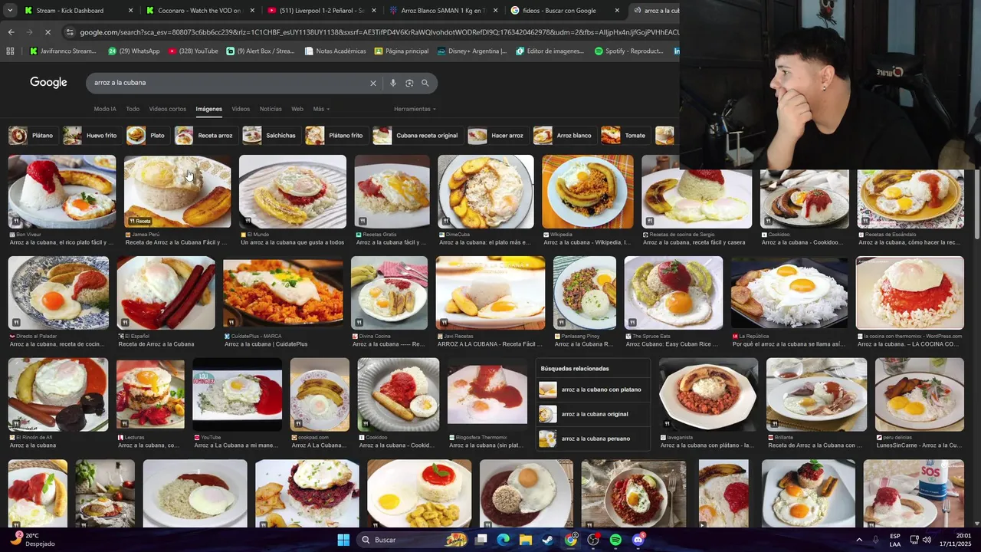Open the Windows Start menu
The width and height of the screenshot is (981, 552).
pyautogui.click(x=343, y=540)
